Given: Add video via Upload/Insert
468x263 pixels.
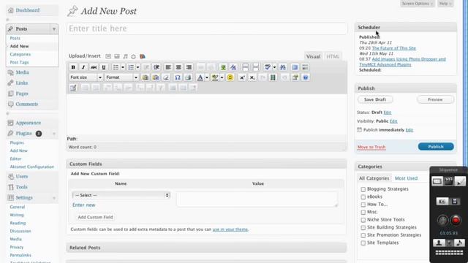Looking at the screenshot, I should (x=117, y=56).
